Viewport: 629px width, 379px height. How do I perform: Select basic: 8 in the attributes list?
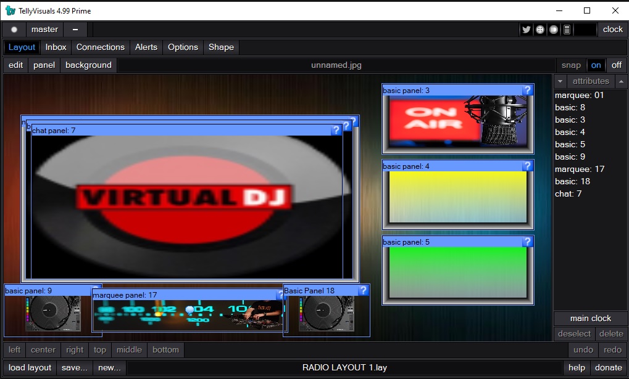(570, 107)
